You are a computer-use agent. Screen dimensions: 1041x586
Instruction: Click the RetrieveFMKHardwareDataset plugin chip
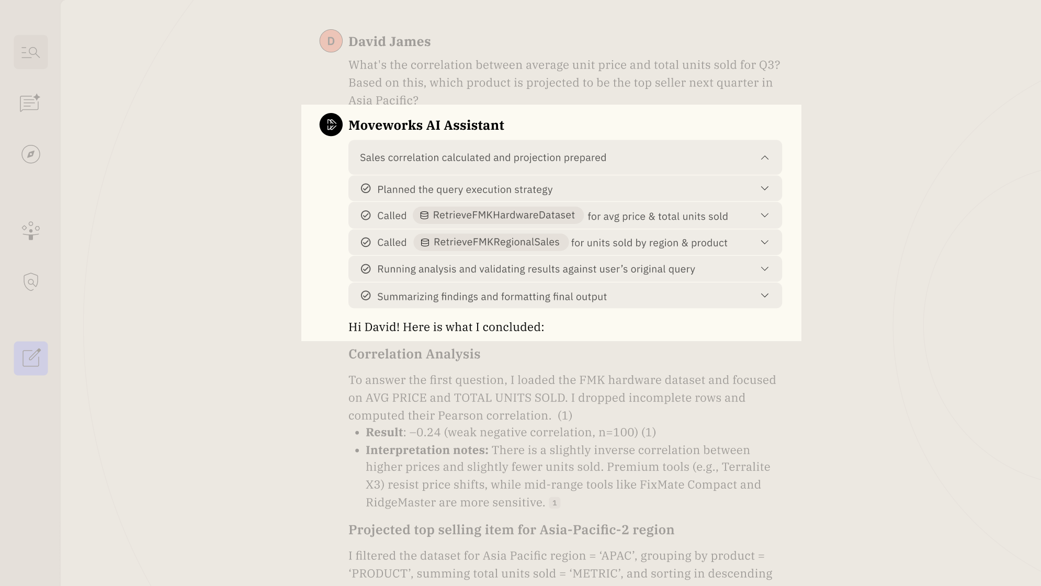[x=498, y=216]
